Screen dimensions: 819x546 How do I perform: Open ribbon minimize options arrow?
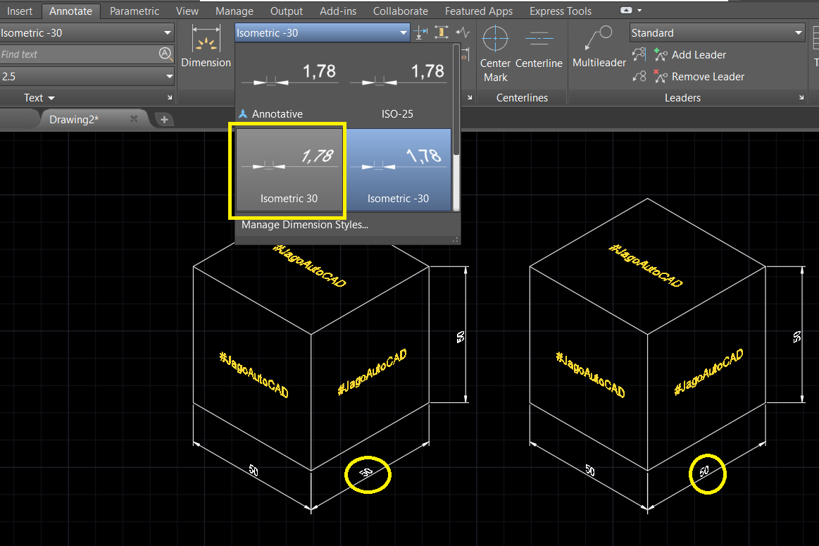coord(639,11)
